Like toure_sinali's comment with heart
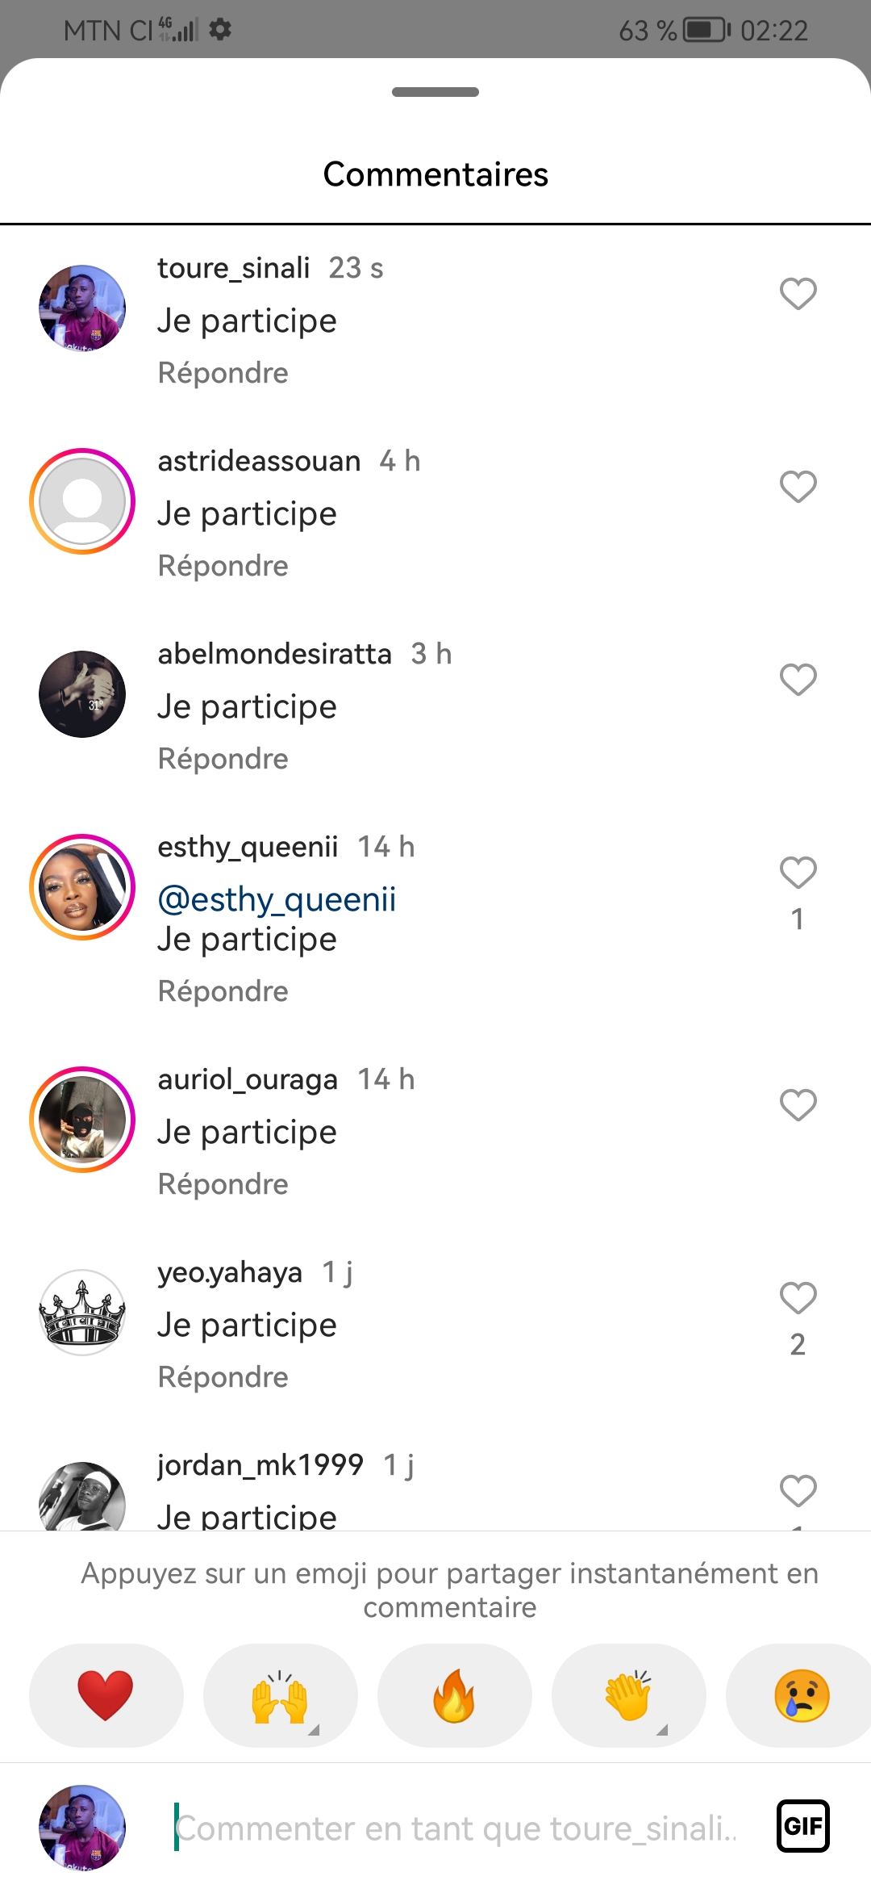Viewport: 871px width, 1889px height. click(798, 294)
